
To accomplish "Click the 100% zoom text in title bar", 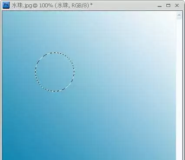I will [46, 6].
